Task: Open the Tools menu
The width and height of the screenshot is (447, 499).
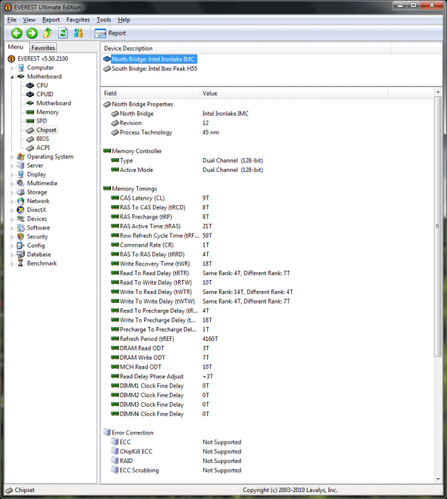Action: 104,19
